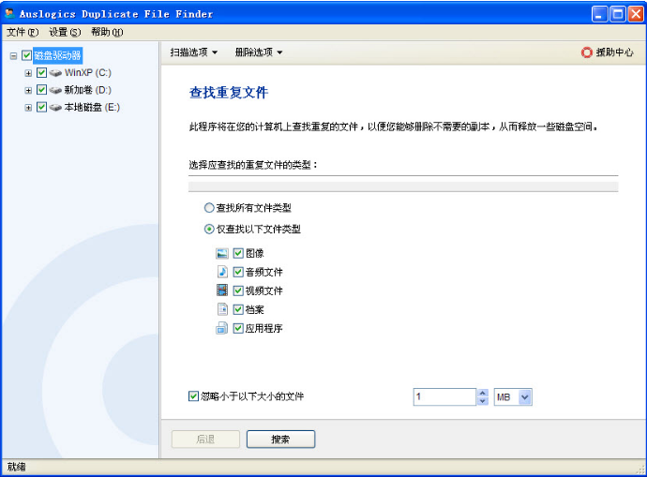Toggle the 忽略小于以下大小的文件 checkbox

pos(194,396)
